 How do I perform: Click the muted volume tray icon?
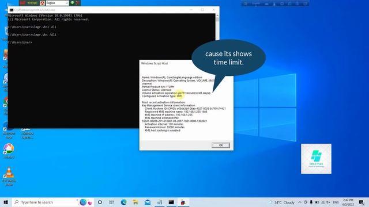tap(329, 202)
